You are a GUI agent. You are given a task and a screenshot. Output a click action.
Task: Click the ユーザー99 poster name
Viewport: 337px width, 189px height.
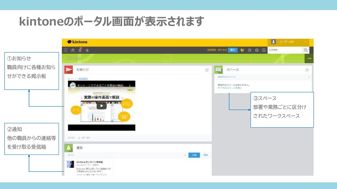click(x=84, y=138)
